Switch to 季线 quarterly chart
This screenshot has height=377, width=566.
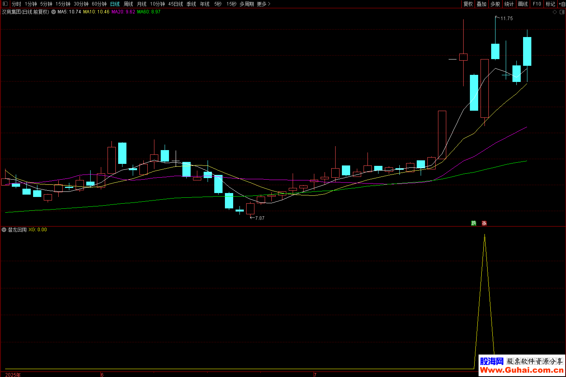[191, 4]
